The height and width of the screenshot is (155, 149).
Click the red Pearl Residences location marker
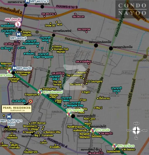(31, 101)
